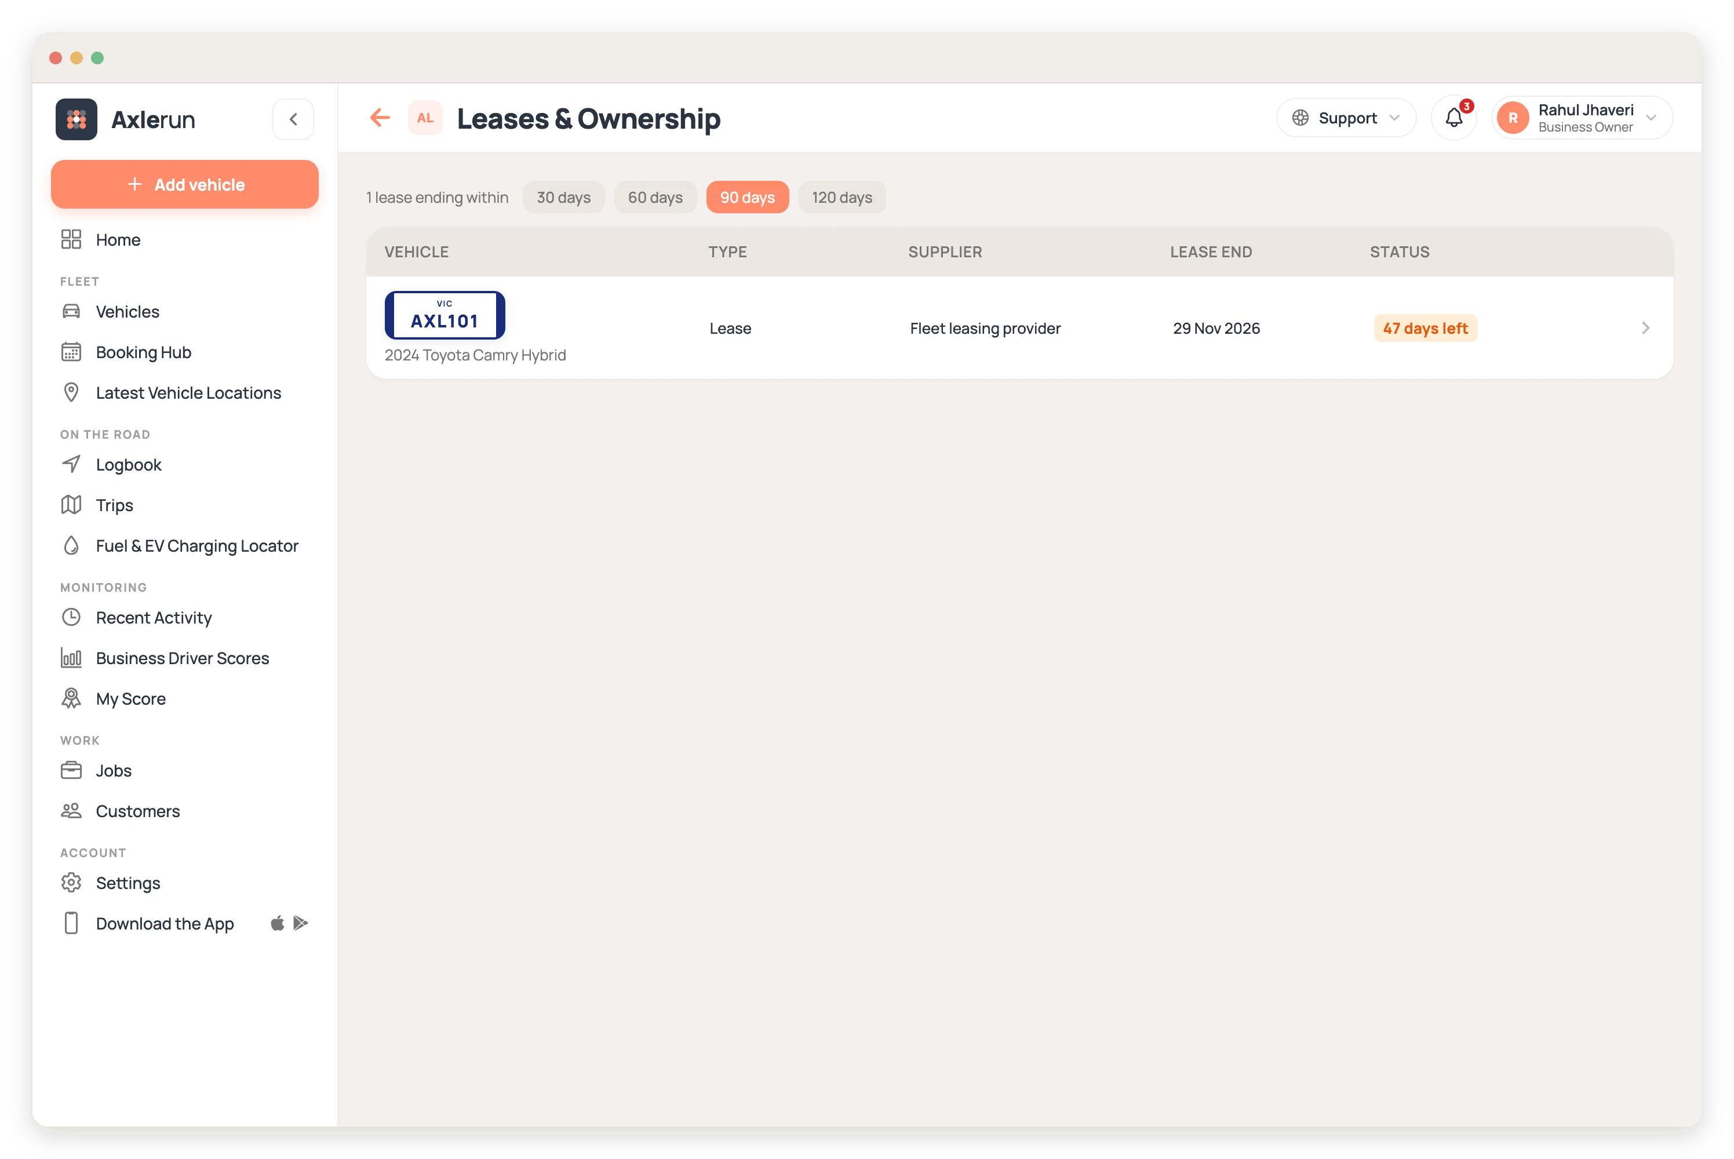Click the Fleet leasing provider cell

pos(985,328)
